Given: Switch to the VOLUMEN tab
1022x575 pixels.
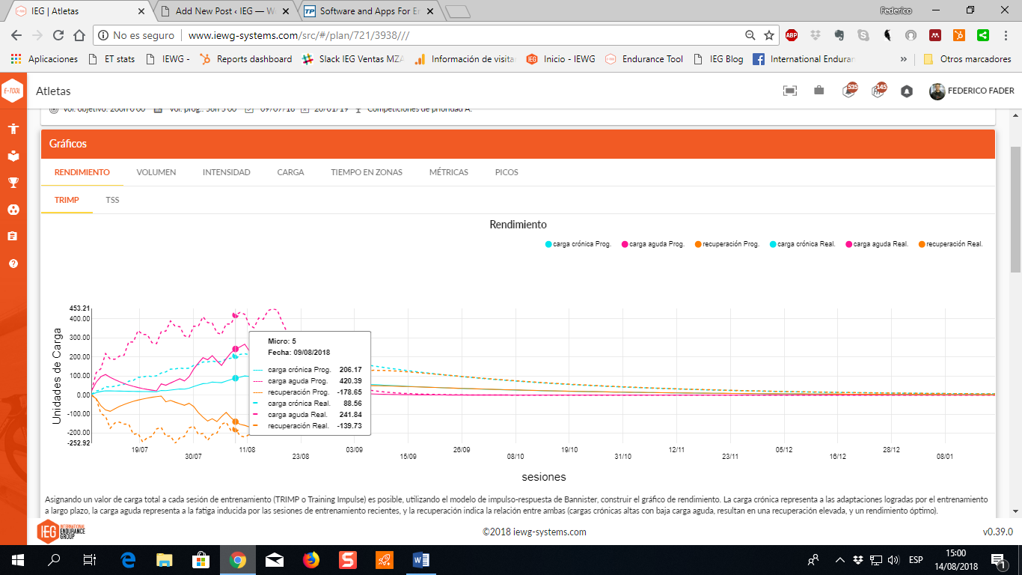Looking at the screenshot, I should click(156, 172).
